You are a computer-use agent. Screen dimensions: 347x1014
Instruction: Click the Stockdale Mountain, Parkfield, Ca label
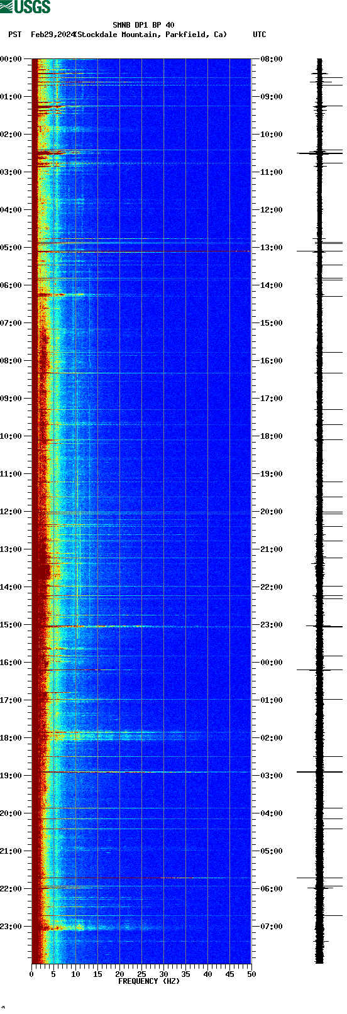[x=150, y=35]
